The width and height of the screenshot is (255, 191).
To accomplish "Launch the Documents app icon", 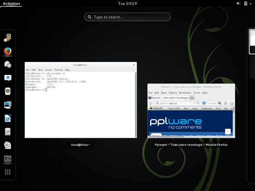I will click(x=8, y=145).
